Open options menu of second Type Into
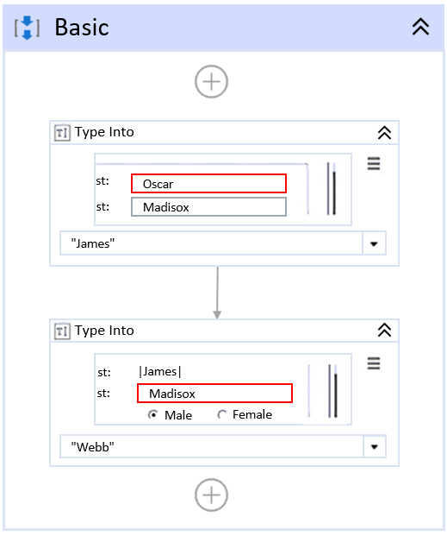The image size is (447, 536). pos(374,363)
